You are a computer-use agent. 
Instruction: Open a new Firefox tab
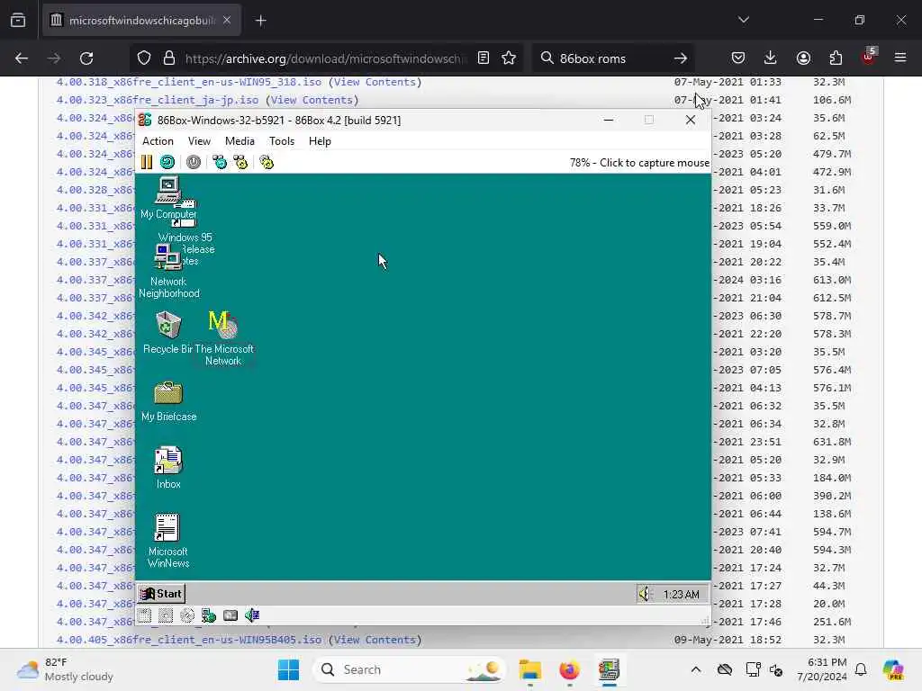coord(261,21)
